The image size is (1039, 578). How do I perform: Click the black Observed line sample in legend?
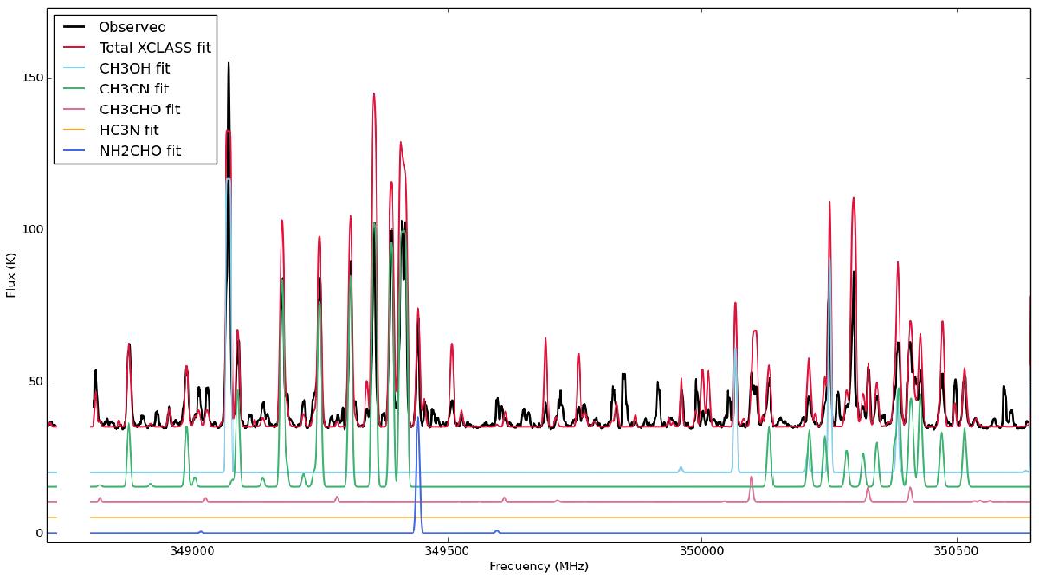click(x=74, y=27)
